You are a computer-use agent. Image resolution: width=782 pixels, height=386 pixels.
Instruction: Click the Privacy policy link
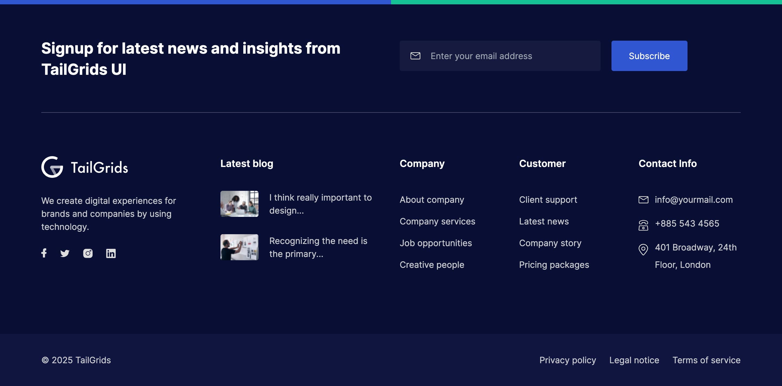[x=567, y=359]
